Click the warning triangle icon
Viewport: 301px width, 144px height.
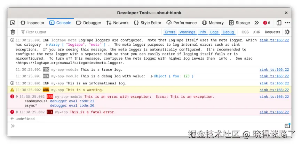(x=12, y=90)
